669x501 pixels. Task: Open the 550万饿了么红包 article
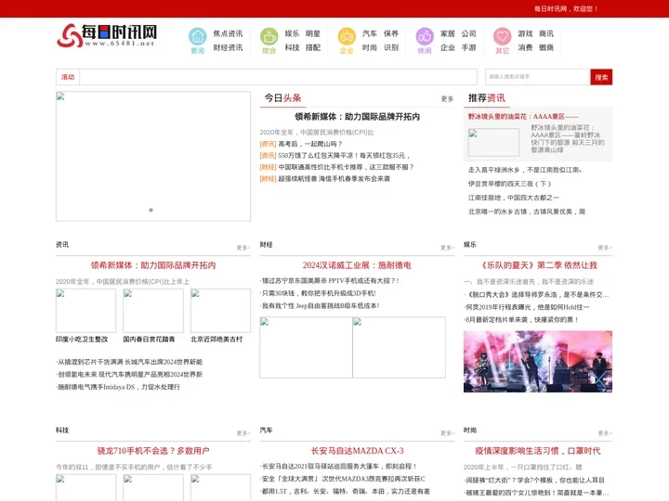coord(344,156)
